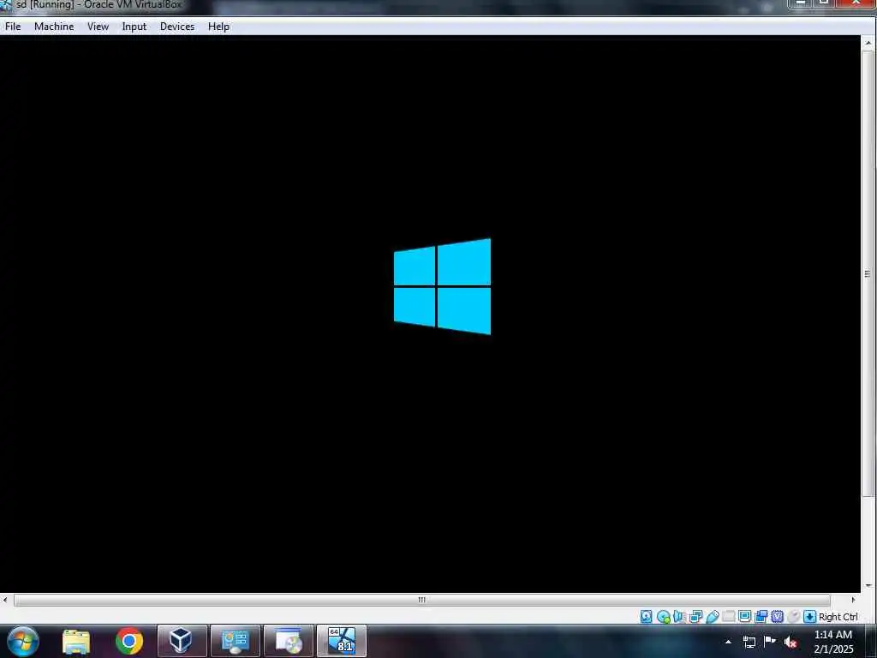Click the hard disk activity status icon

(x=646, y=617)
